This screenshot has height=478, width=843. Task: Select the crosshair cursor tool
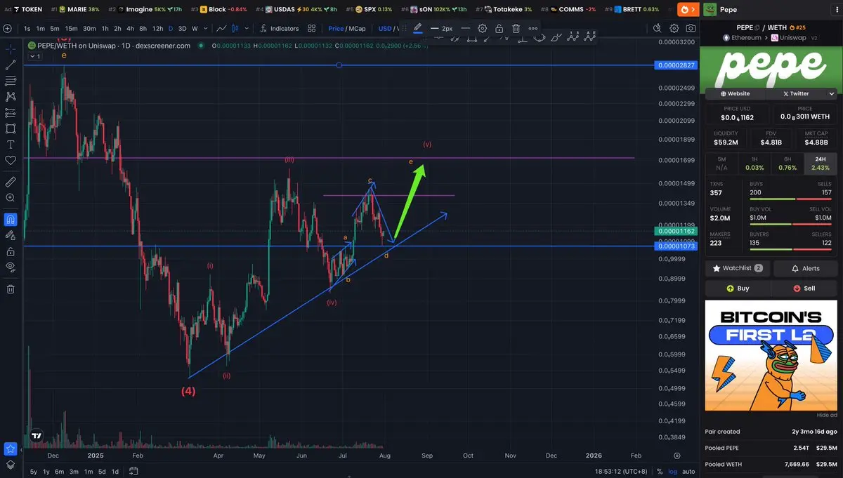point(11,48)
